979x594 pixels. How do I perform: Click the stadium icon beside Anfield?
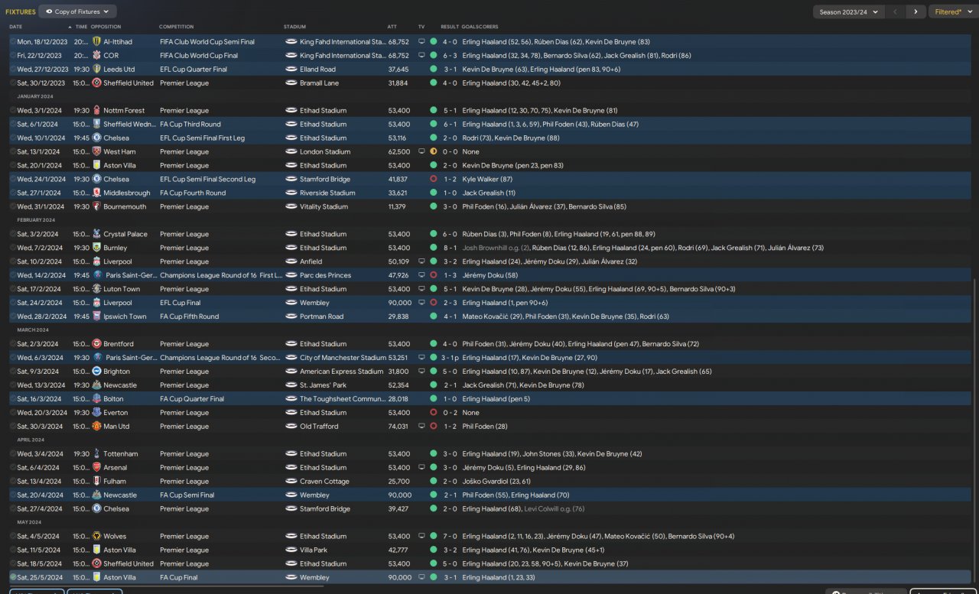click(x=291, y=262)
